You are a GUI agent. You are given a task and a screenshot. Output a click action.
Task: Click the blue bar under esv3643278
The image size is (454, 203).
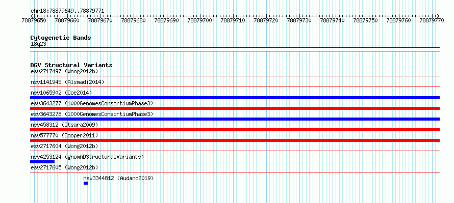(x=235, y=119)
